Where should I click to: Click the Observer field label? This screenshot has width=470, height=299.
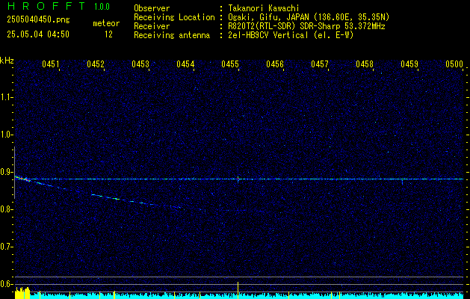152,8
